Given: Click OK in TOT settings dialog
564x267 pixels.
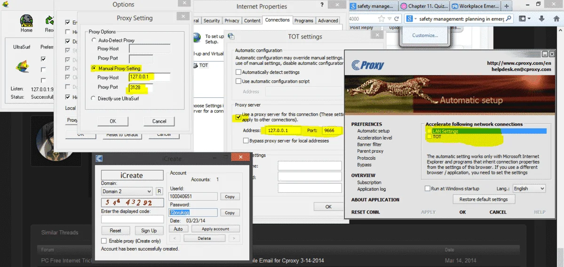Looking at the screenshot, I should (328, 207).
